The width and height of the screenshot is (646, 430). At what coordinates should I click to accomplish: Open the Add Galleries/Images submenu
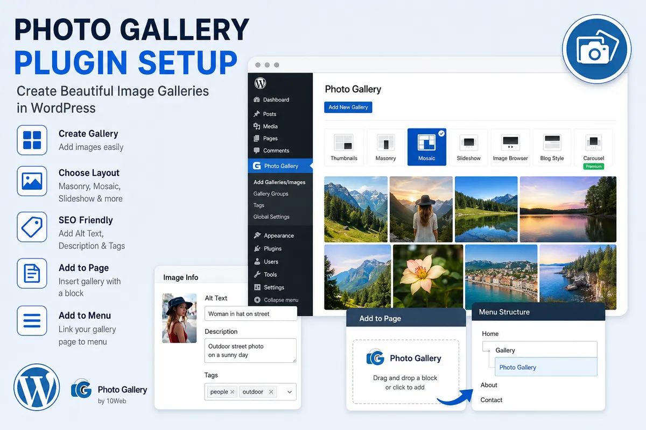click(279, 182)
